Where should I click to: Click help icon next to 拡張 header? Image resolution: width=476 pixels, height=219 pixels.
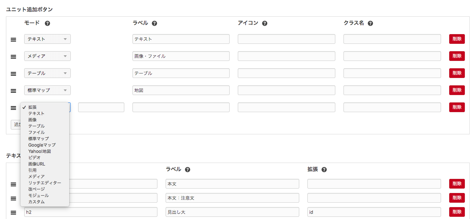324,170
